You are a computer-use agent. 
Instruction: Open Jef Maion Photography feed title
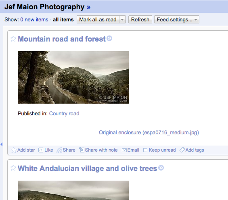point(44,7)
